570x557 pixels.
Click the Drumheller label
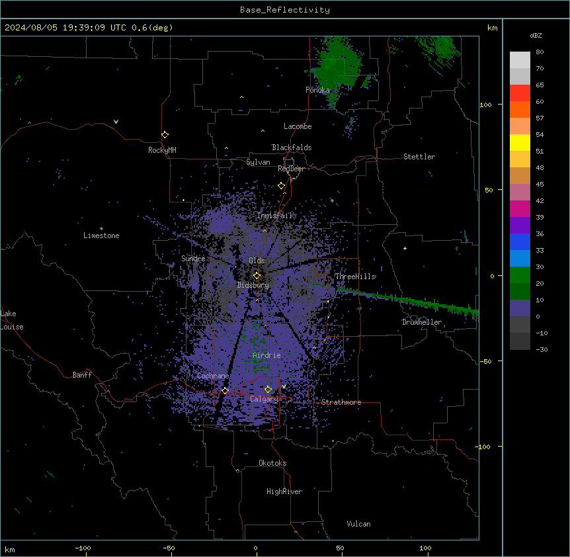click(x=422, y=322)
